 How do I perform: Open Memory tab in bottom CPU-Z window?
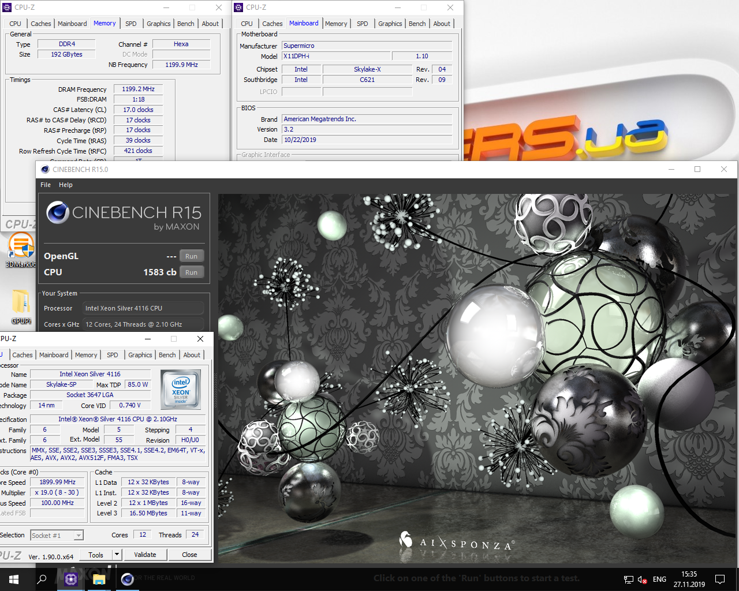86,355
